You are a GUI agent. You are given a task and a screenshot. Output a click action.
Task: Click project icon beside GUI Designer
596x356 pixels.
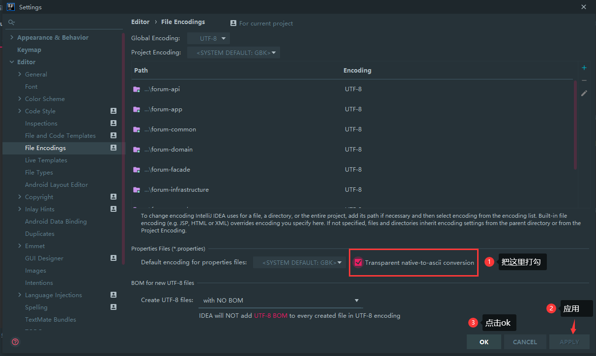114,258
